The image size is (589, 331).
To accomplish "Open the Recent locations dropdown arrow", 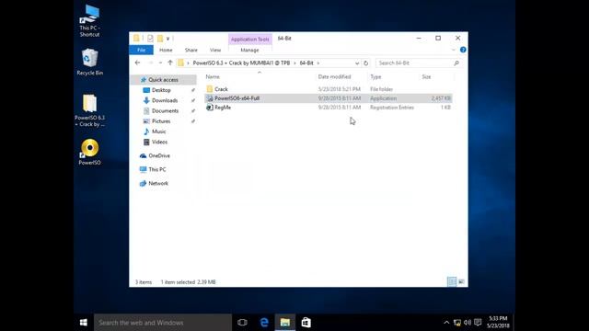I will (x=160, y=63).
